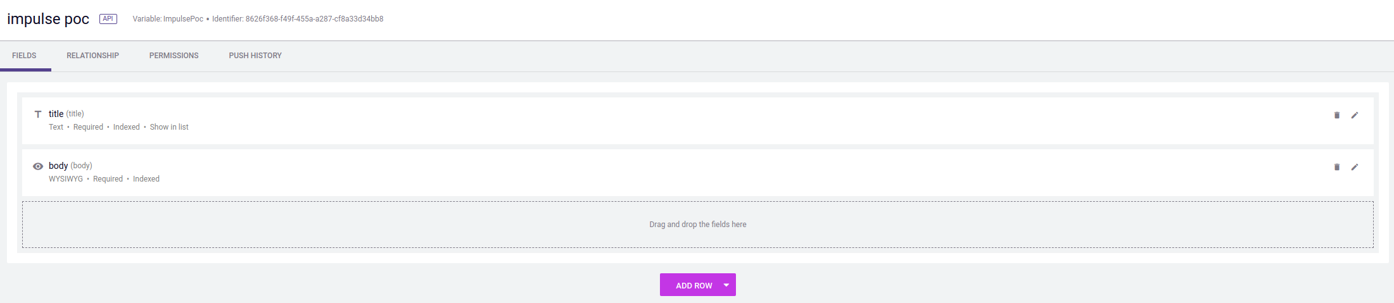The height and width of the screenshot is (303, 1394).
Task: Edit the body field using its pencil icon
Action: 1355,167
